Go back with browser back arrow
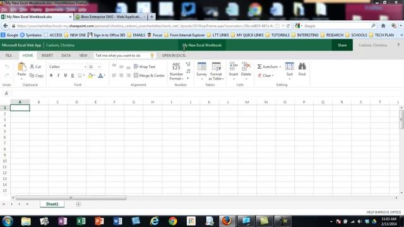 point(6,26)
